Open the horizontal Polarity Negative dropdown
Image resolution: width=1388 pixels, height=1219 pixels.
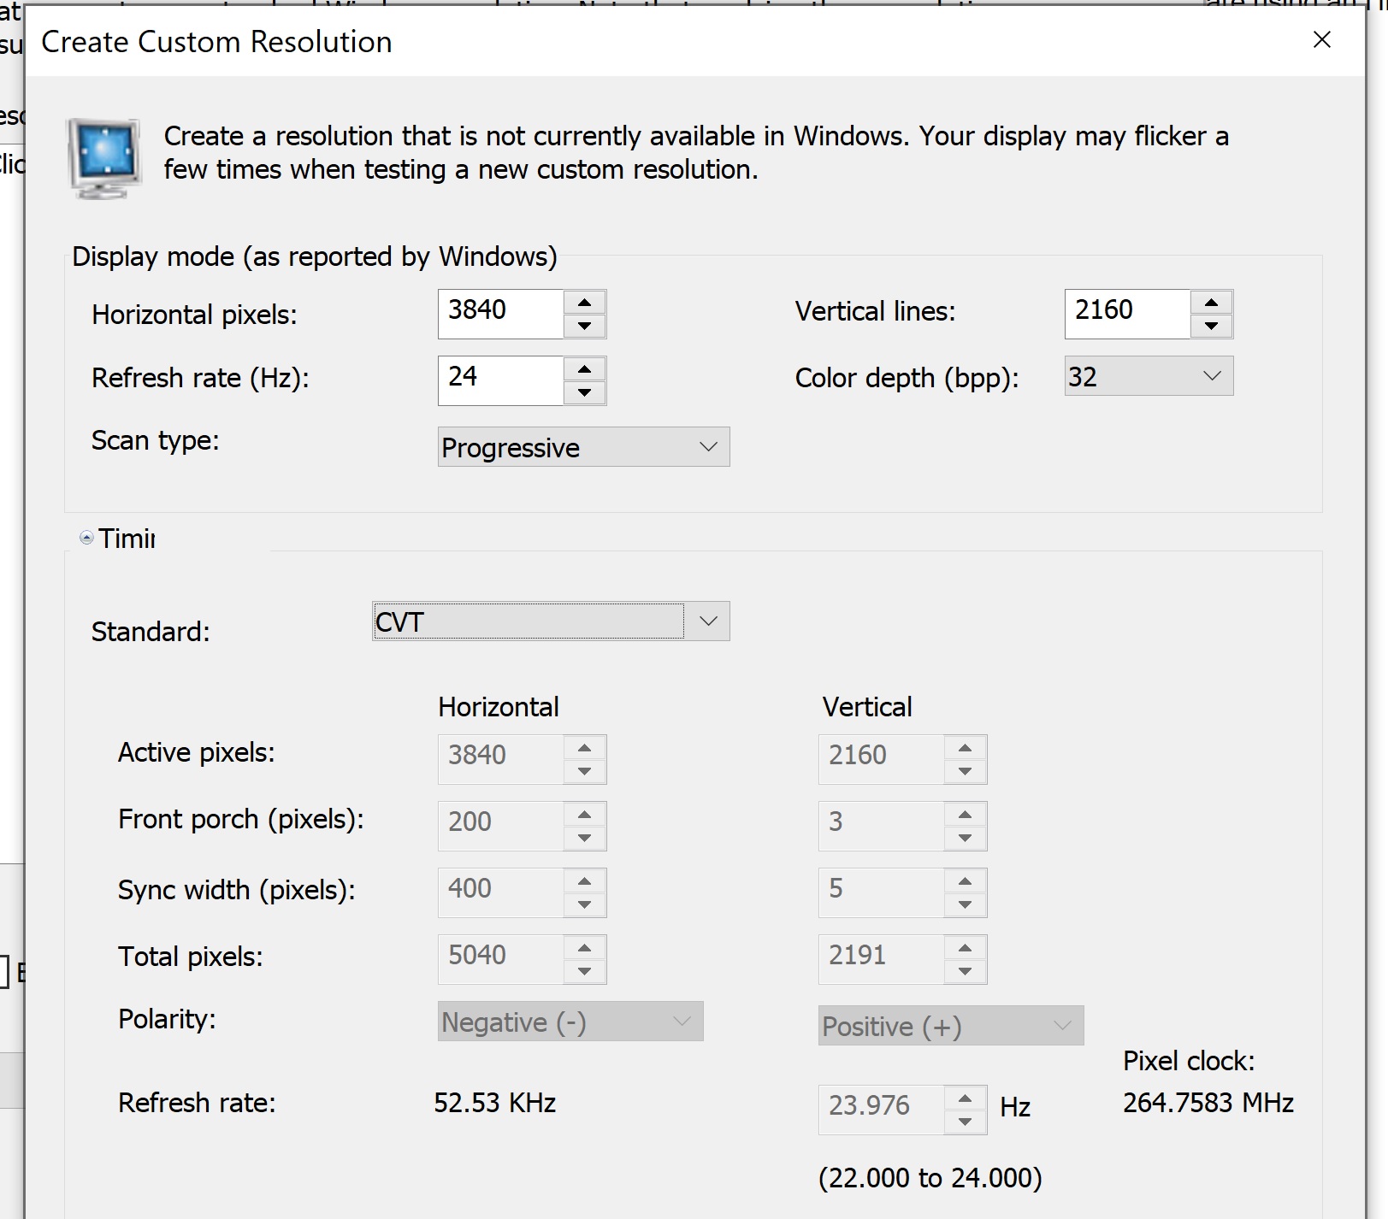click(x=570, y=1022)
